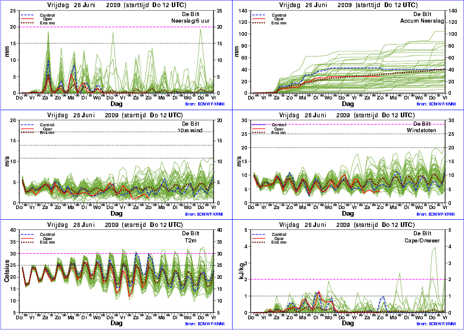Click 'De Bilt' label in T2m chart

[x=191, y=234]
